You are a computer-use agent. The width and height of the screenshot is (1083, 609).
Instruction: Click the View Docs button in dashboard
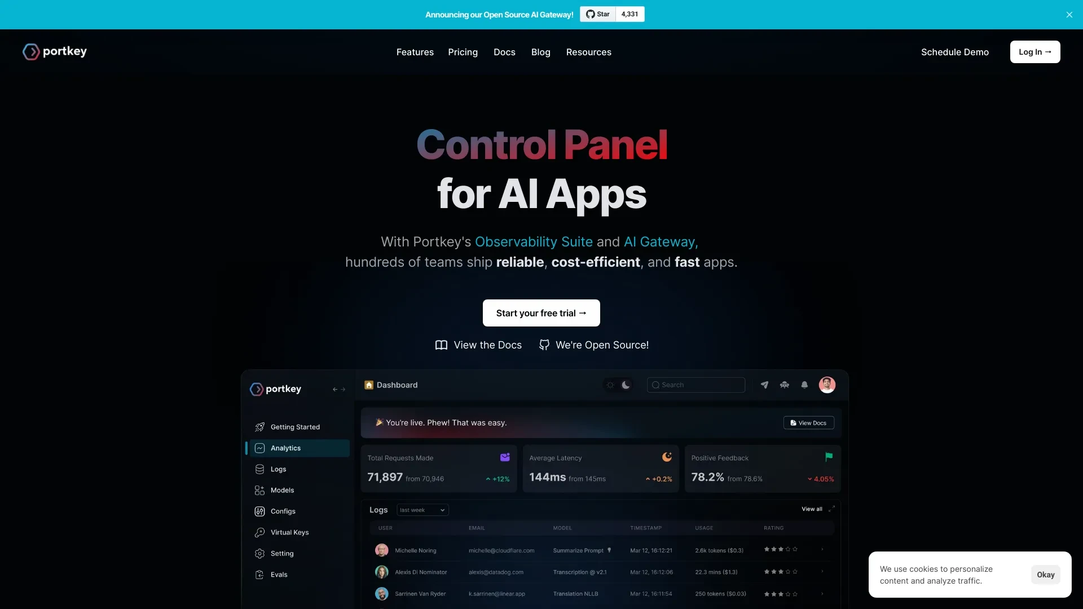coord(808,422)
